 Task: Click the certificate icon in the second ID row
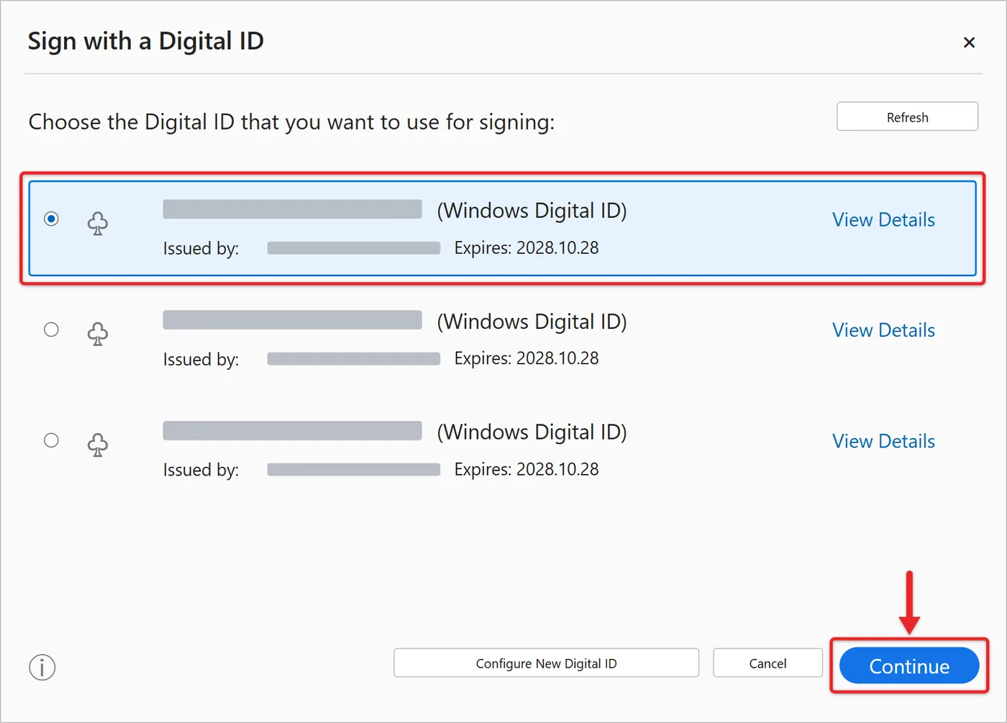pos(98,335)
